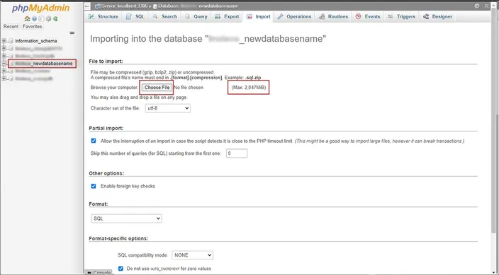Open the Events tab
The image size is (499, 275).
[368, 16]
